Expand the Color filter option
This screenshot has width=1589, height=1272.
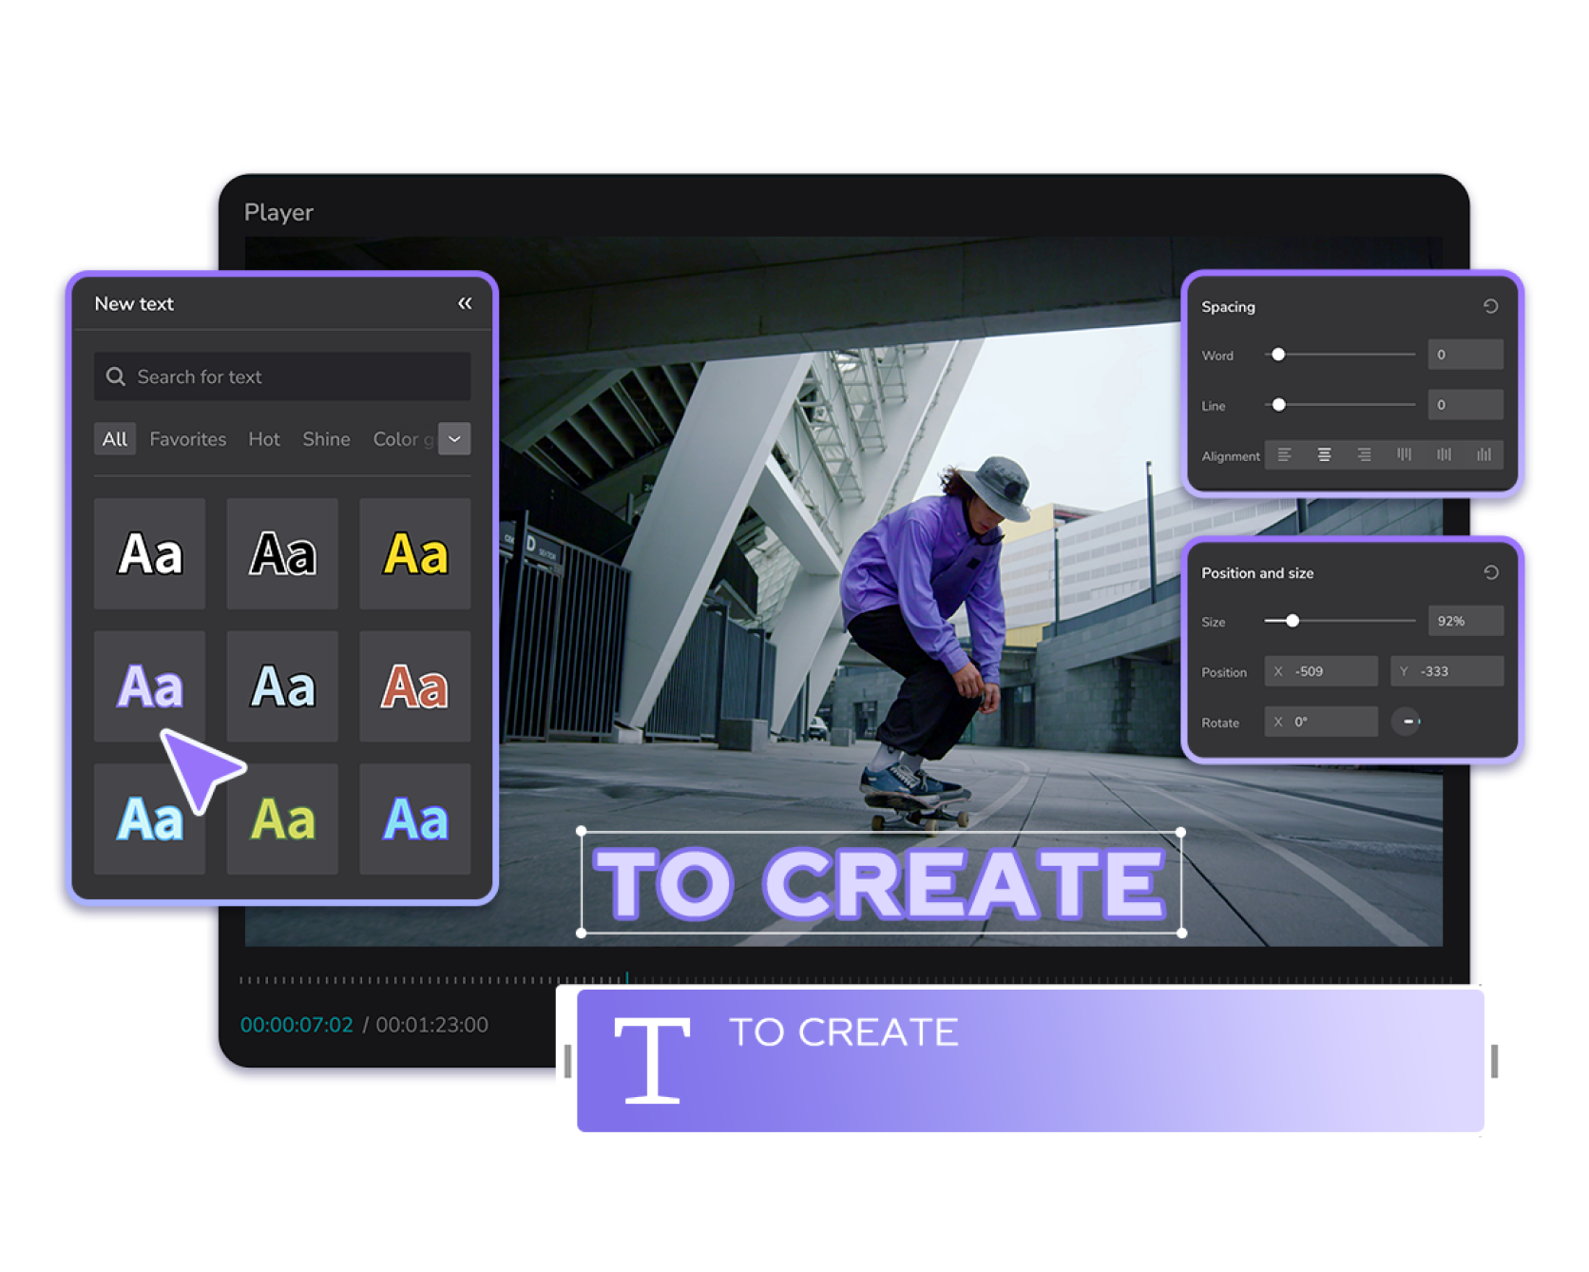tap(403, 439)
